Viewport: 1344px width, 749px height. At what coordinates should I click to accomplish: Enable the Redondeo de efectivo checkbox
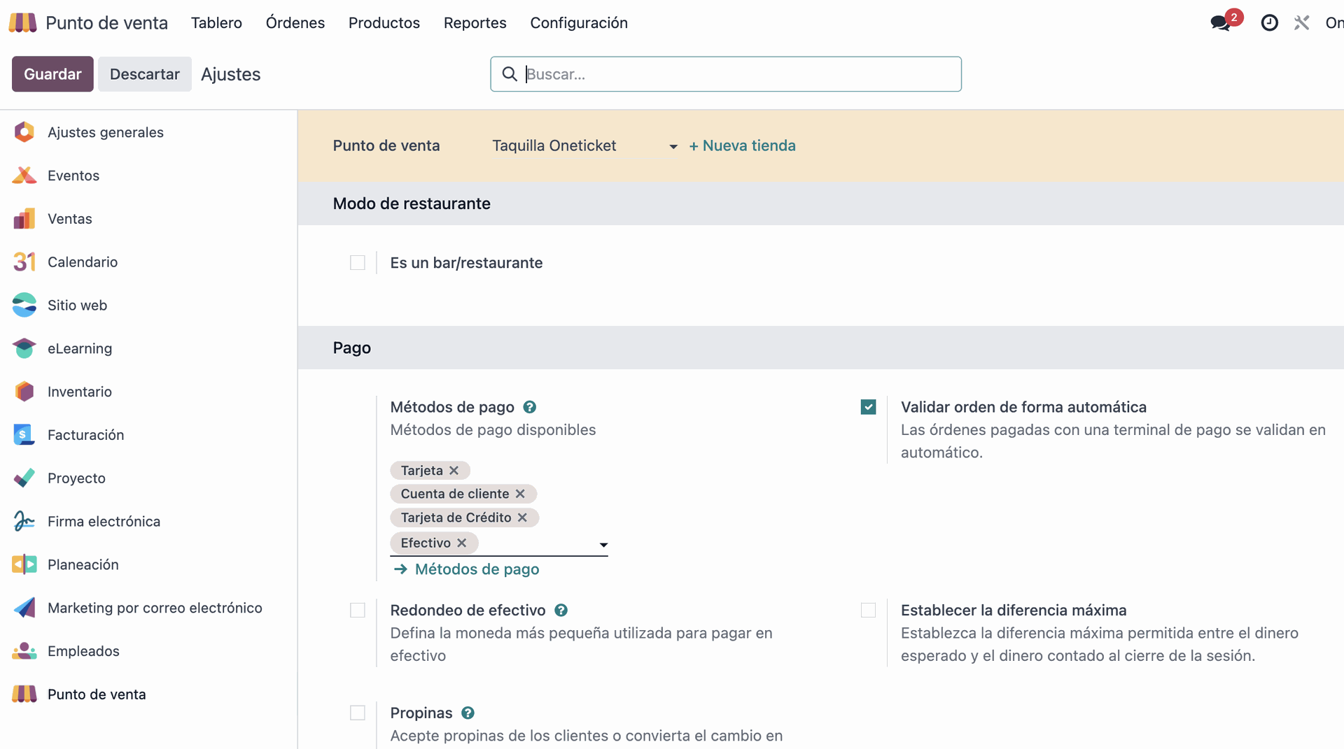pos(358,611)
